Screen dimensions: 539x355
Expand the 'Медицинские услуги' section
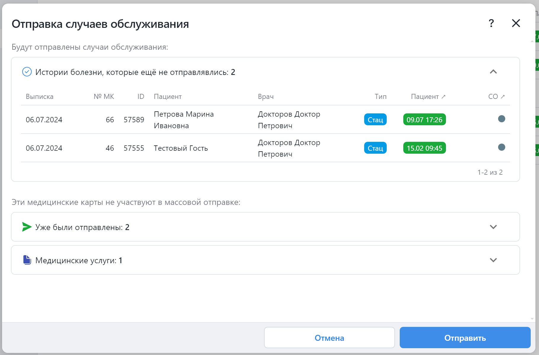[x=493, y=260]
